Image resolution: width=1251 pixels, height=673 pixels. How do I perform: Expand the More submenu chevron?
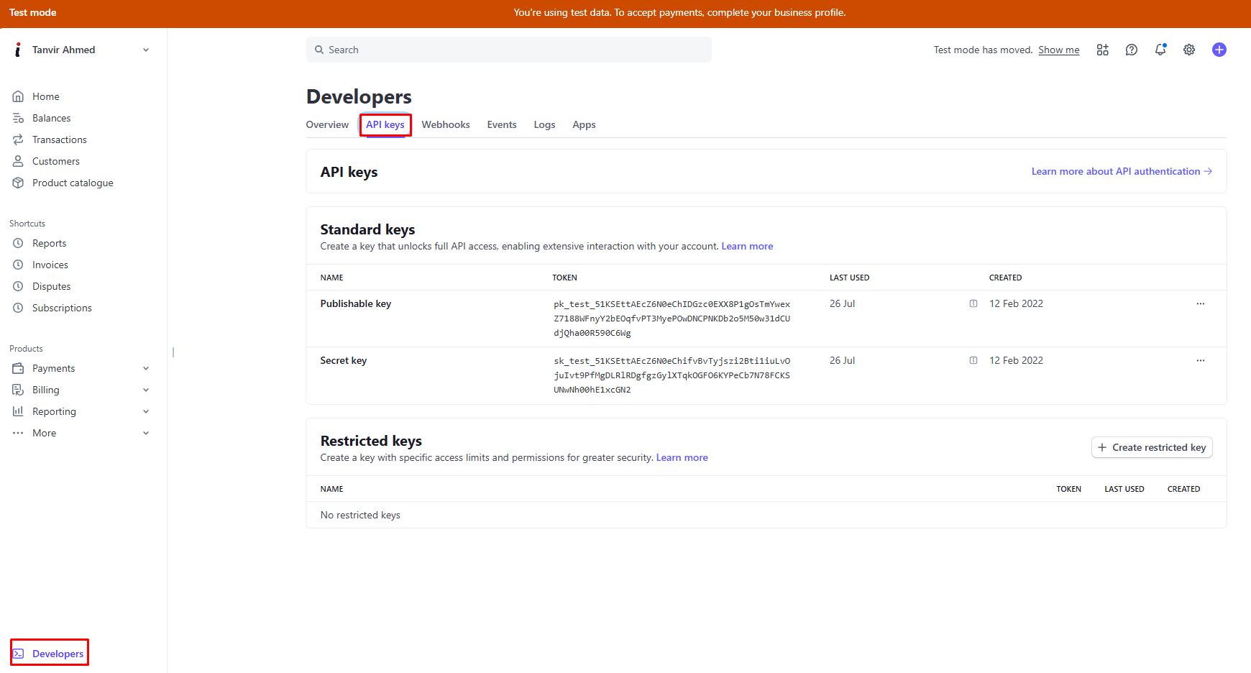click(x=146, y=433)
